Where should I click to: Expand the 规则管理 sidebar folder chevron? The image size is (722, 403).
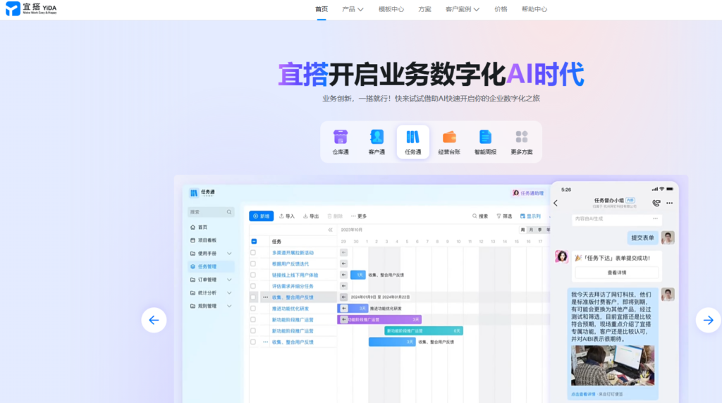coord(229,306)
